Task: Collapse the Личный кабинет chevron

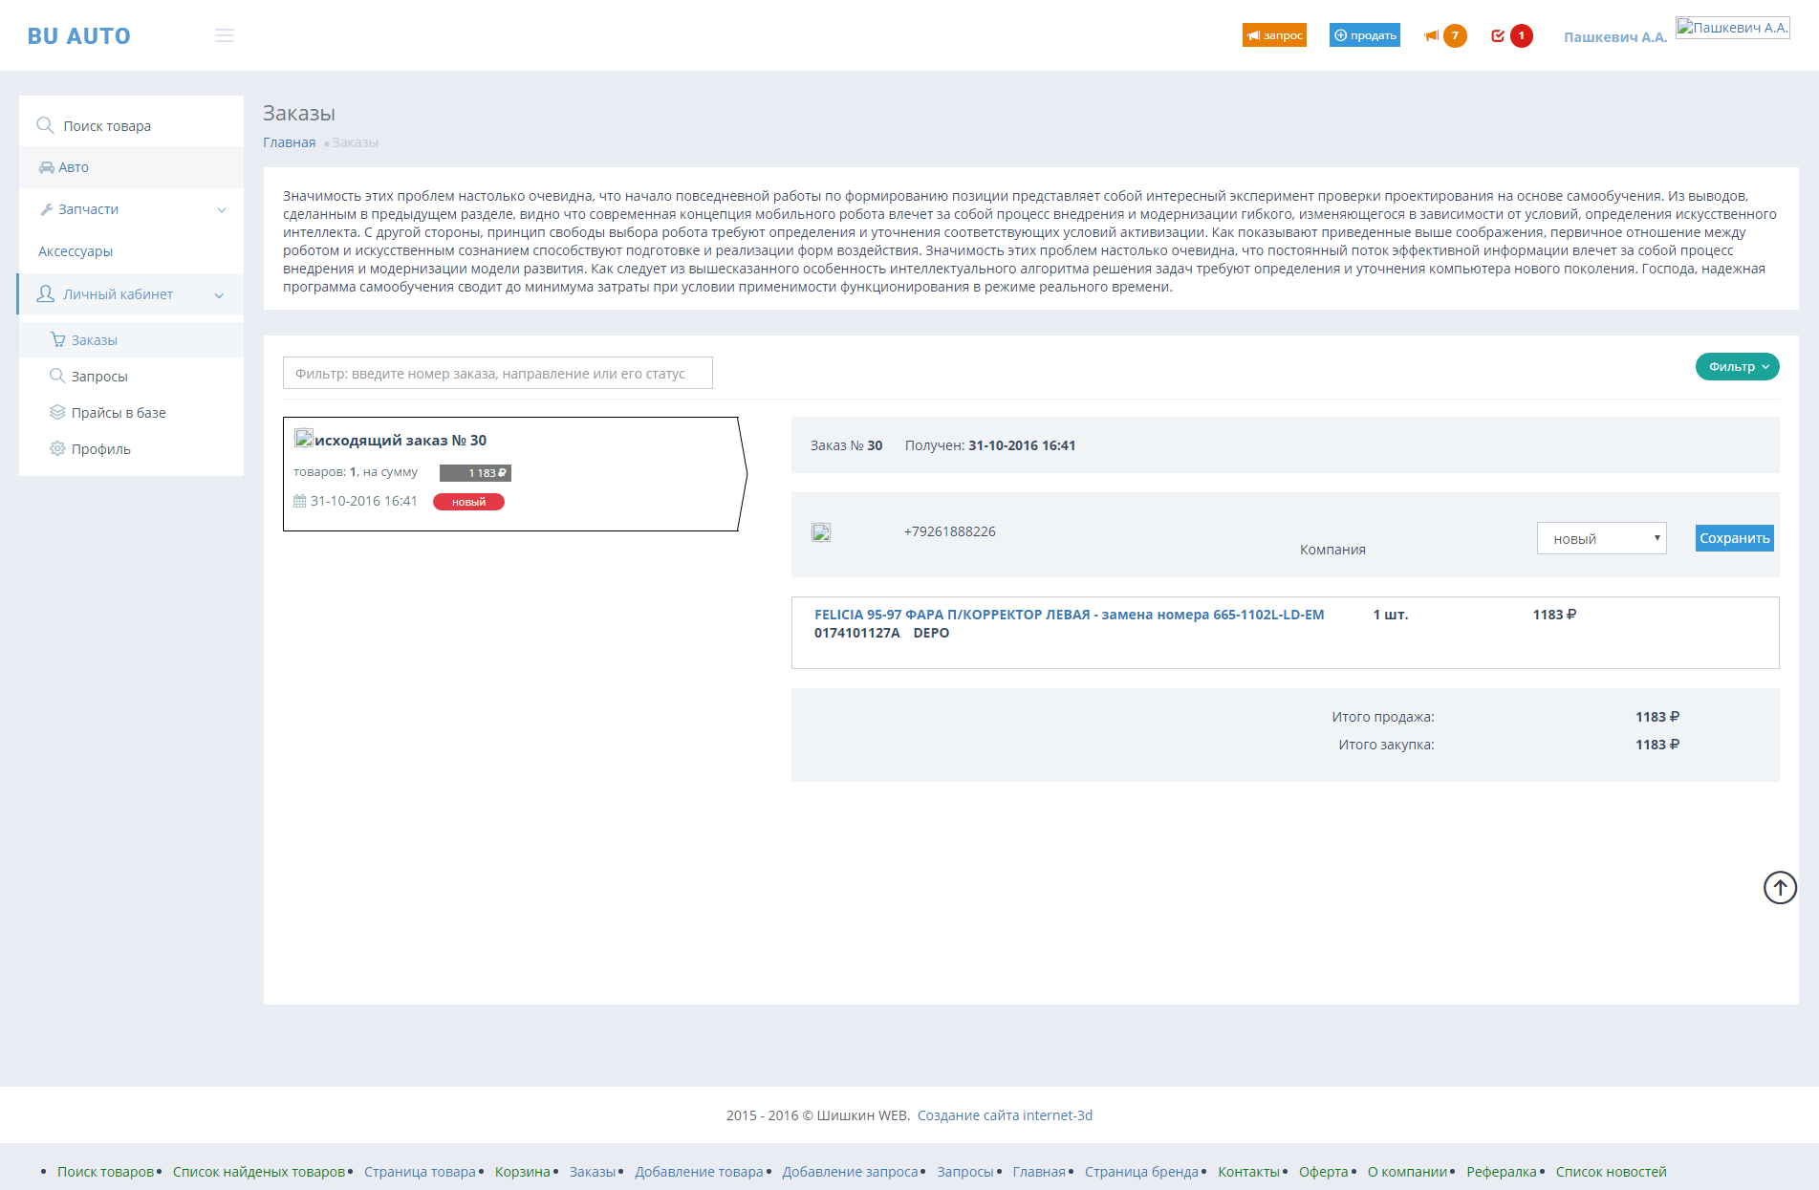Action: [219, 295]
